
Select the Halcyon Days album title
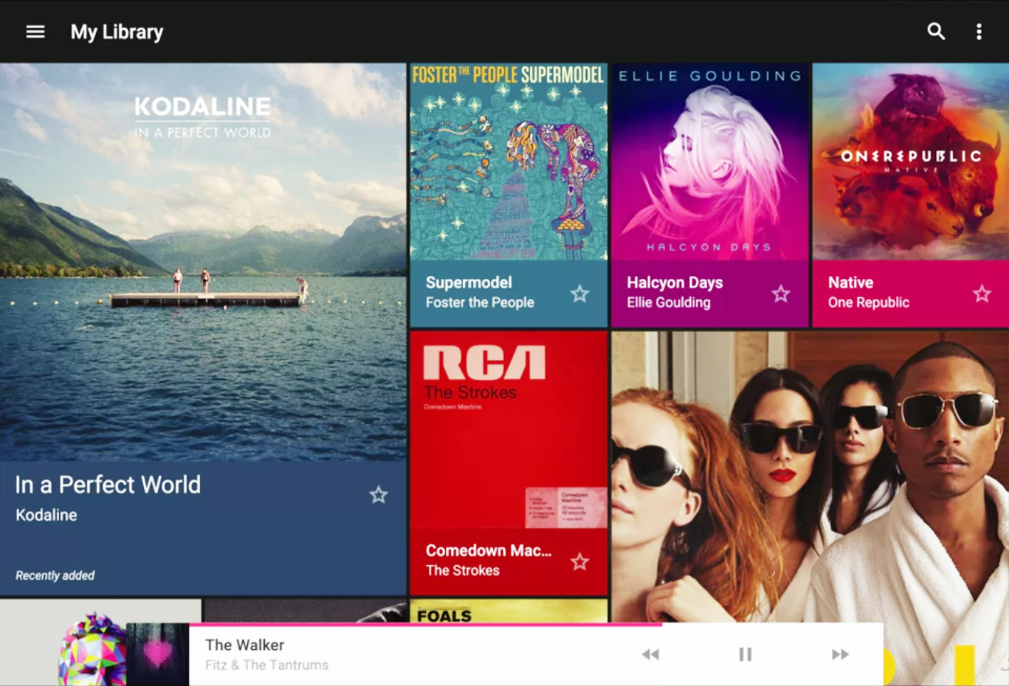pos(675,283)
